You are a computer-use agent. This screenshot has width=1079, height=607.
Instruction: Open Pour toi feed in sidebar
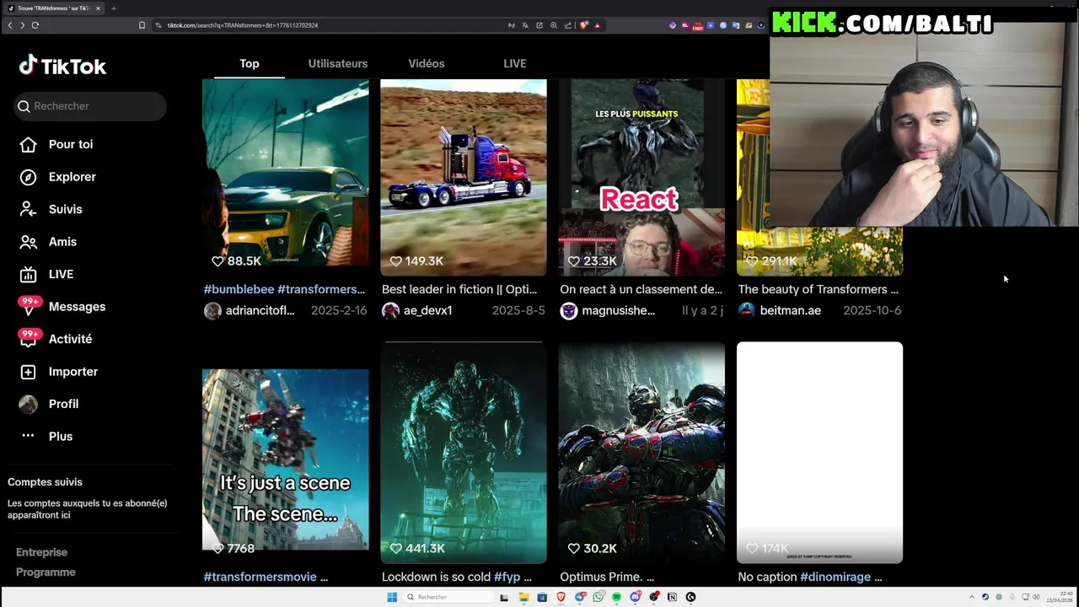click(56, 144)
